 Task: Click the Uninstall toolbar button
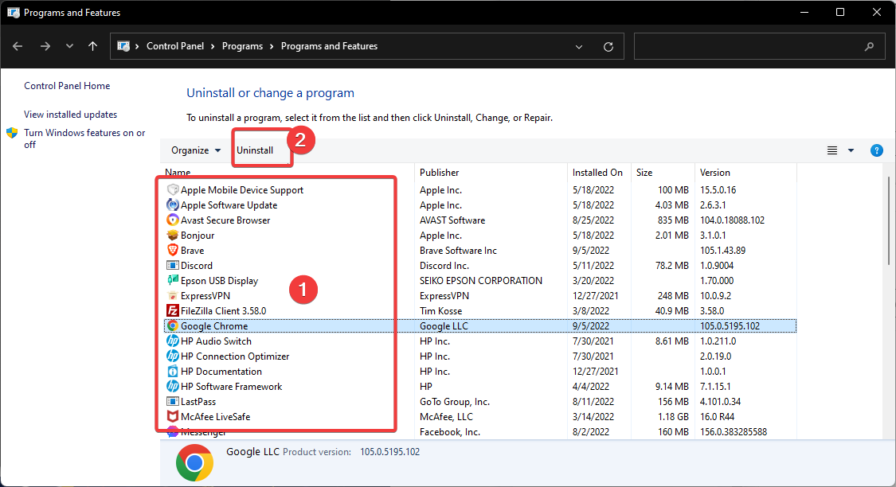point(255,150)
